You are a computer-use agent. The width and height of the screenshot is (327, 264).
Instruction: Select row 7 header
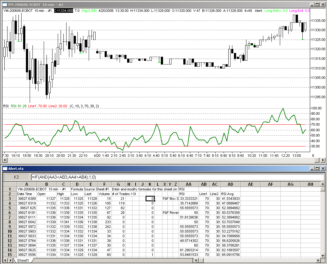click(9, 217)
